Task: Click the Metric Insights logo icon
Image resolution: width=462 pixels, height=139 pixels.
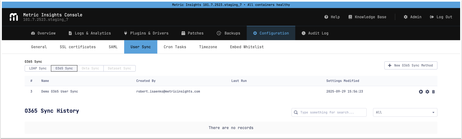Action: coord(14,17)
